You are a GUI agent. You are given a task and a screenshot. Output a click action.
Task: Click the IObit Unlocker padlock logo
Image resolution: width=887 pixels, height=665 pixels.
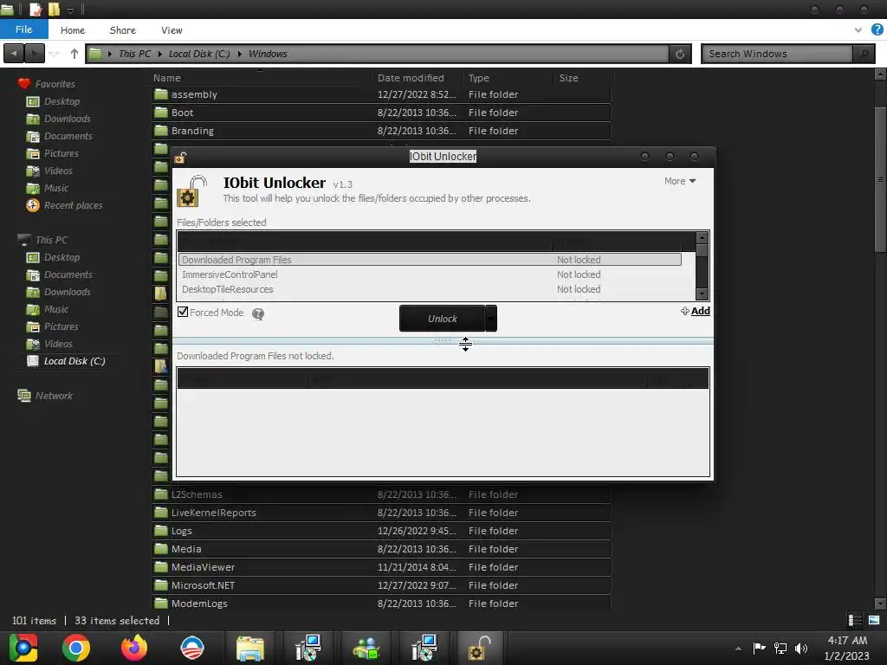pos(192,190)
